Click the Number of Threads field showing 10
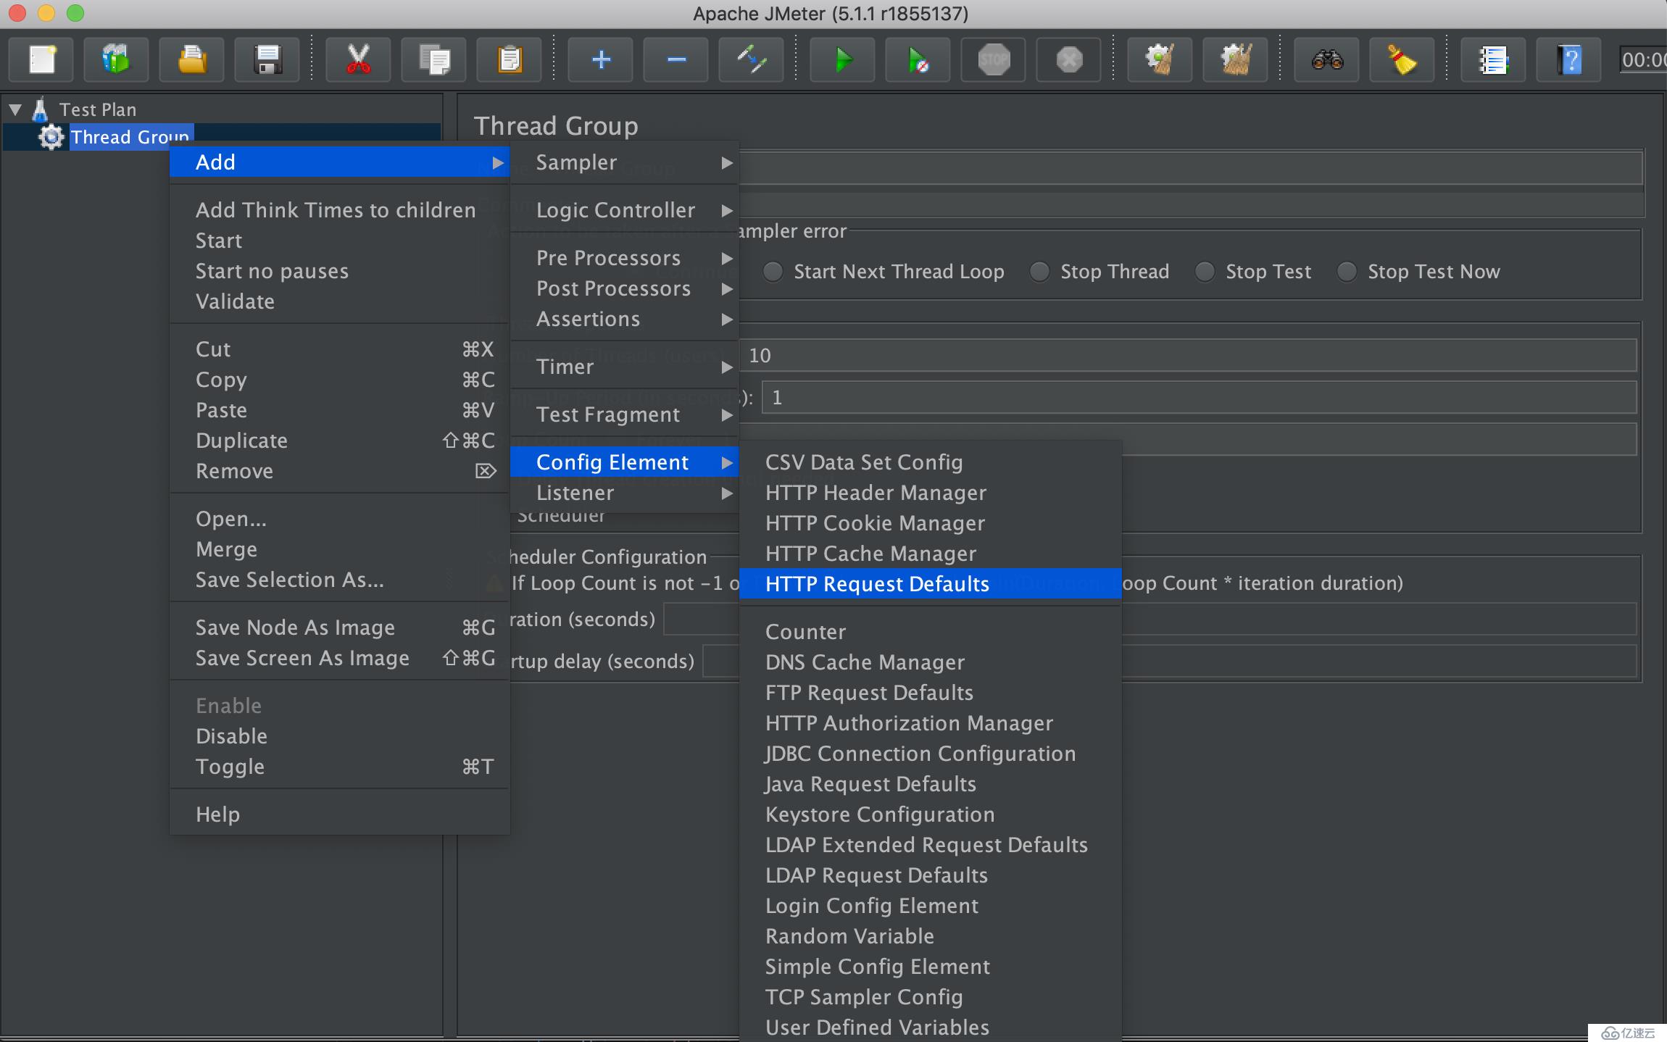The height and width of the screenshot is (1042, 1667). pos(1189,356)
